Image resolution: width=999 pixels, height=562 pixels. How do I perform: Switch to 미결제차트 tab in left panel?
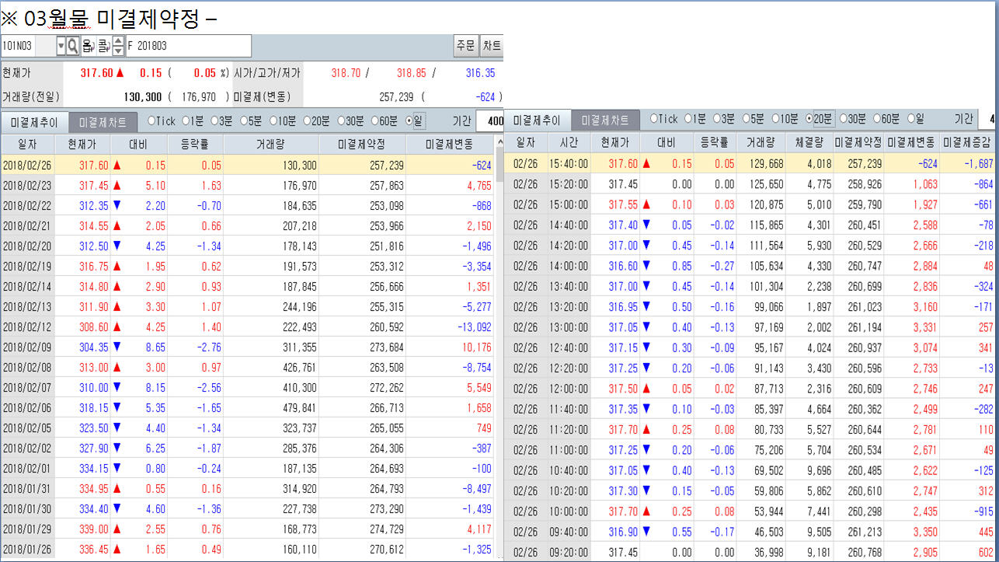[103, 122]
